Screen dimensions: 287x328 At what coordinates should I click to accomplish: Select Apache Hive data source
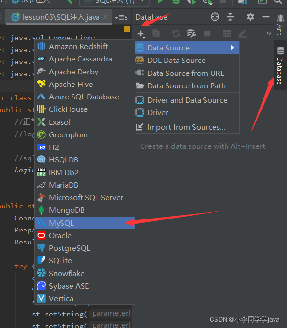coord(84,85)
